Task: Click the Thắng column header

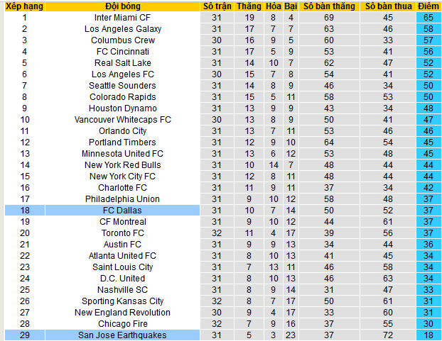Action: click(249, 6)
